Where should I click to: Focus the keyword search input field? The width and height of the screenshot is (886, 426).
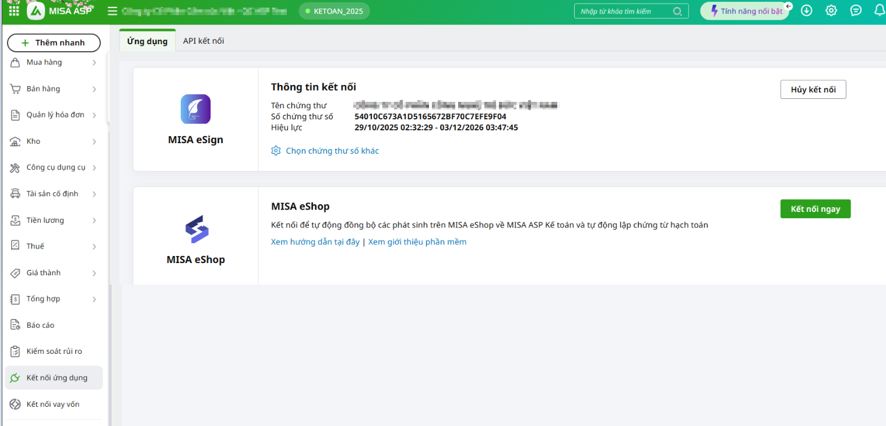pyautogui.click(x=624, y=11)
